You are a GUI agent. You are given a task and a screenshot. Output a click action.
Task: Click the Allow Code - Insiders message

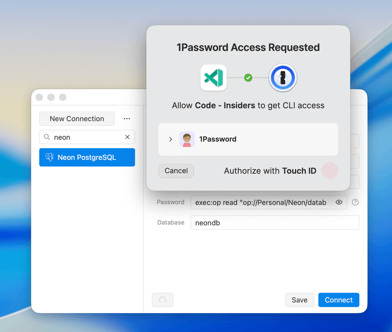coord(248,105)
